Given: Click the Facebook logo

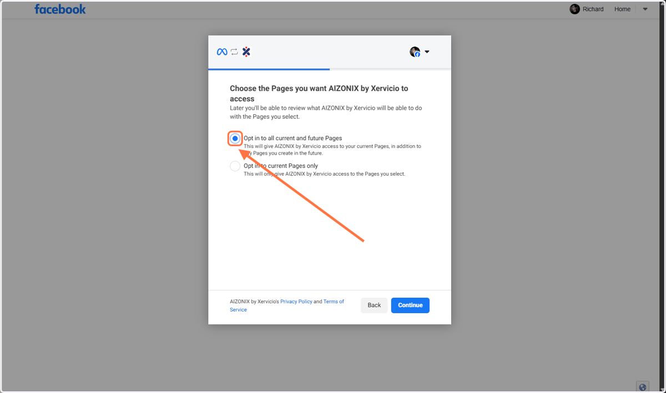Looking at the screenshot, I should pyautogui.click(x=60, y=9).
